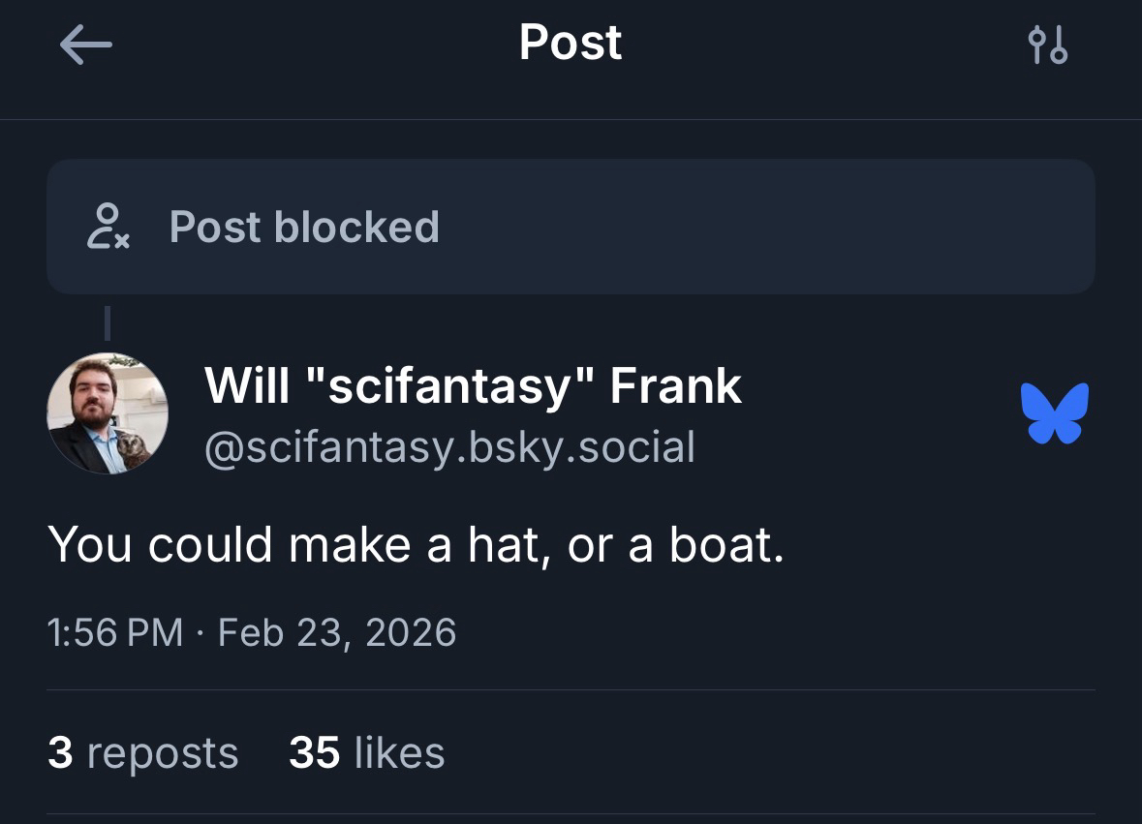Click the number 35 like count
Screen dimensions: 1142x824
[x=314, y=752]
